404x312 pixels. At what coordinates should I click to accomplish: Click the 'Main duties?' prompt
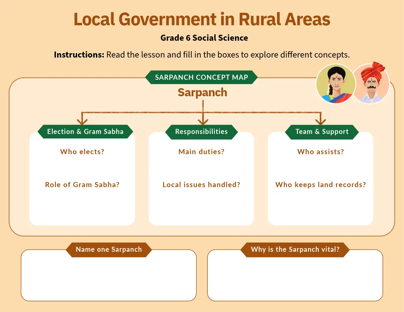pos(201,152)
